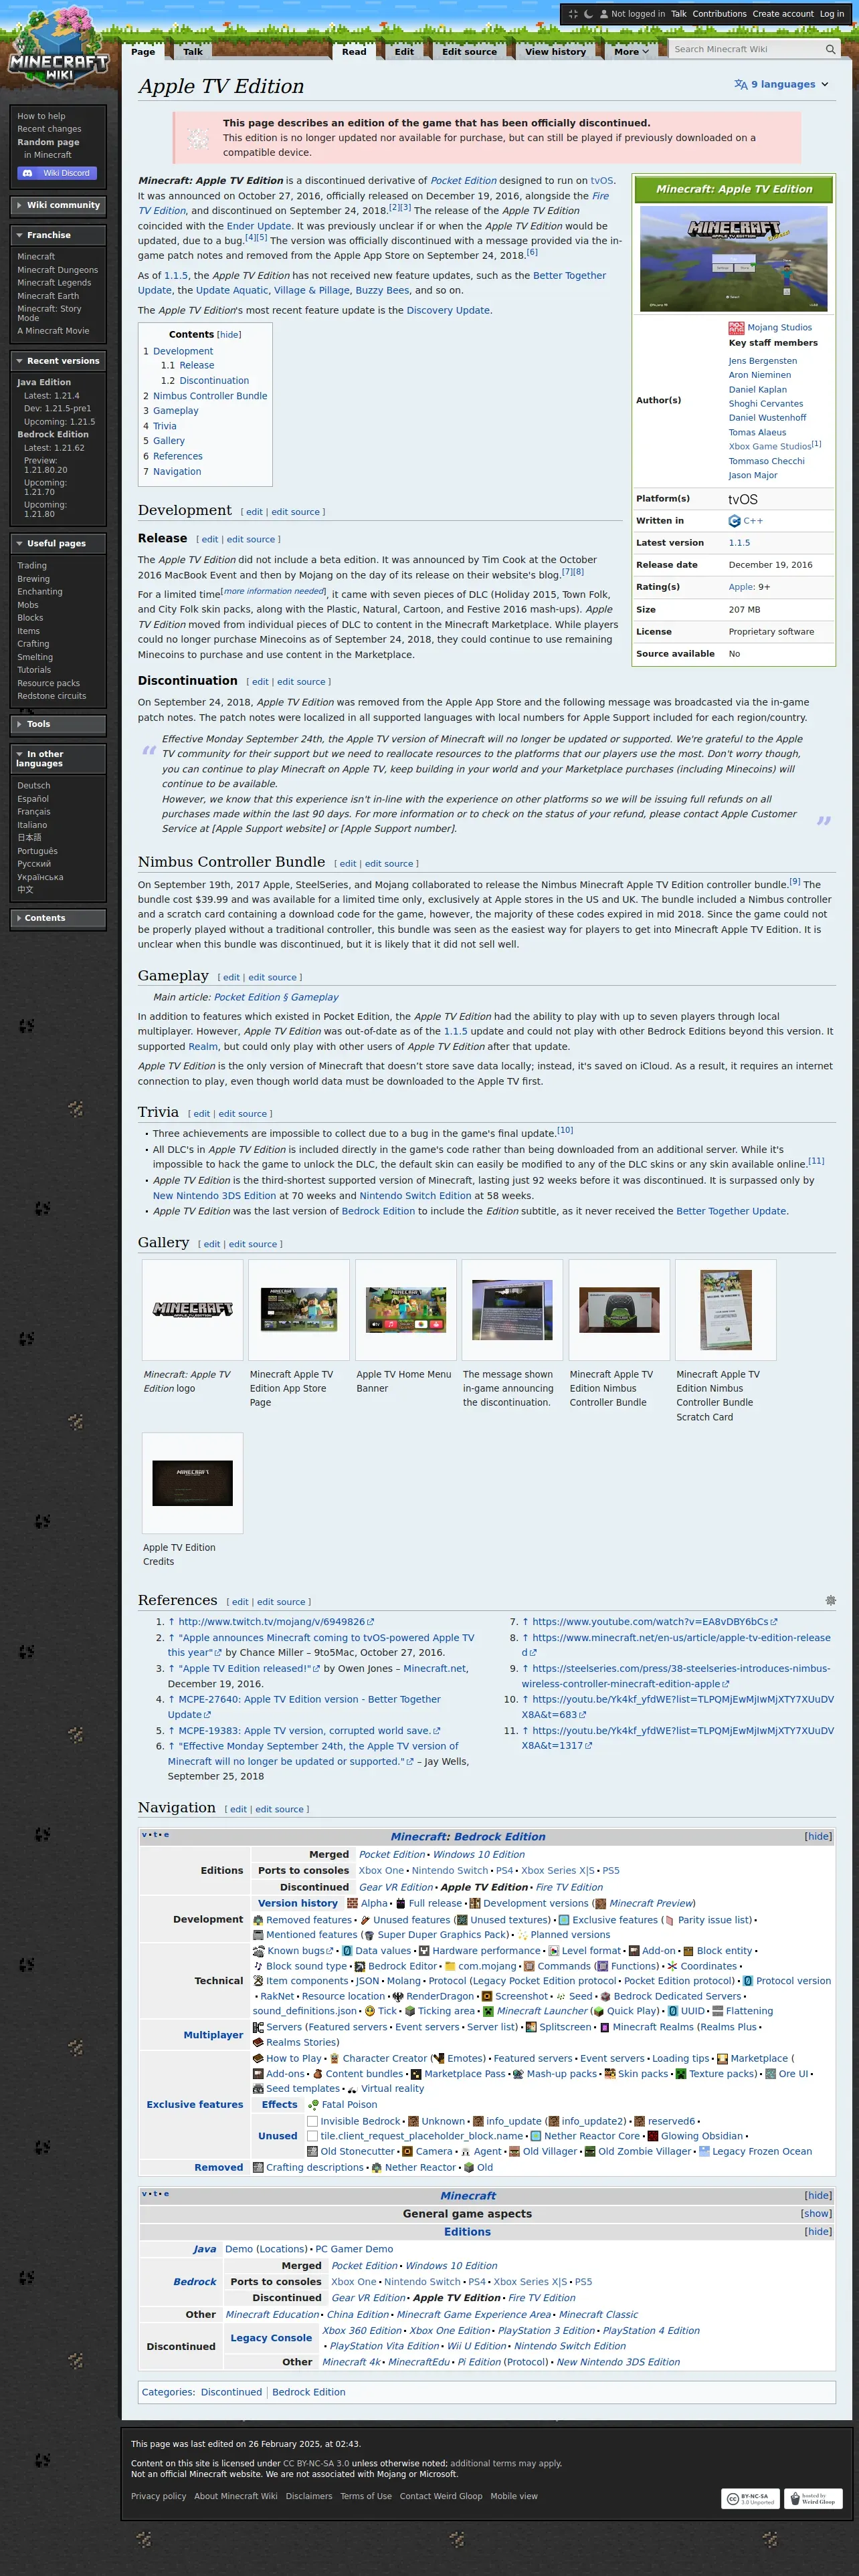Click the Crafting descriptions icon in Removed row
Viewport: 859px width, 2576px height.
pos(258,2167)
